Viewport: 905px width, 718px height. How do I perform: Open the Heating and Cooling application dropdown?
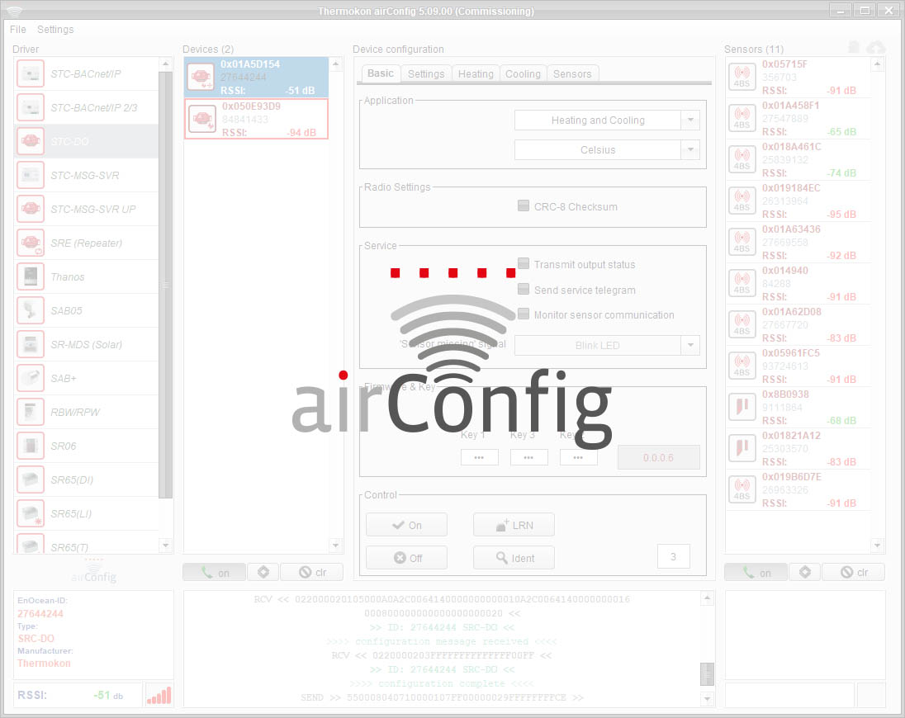pyautogui.click(x=690, y=120)
